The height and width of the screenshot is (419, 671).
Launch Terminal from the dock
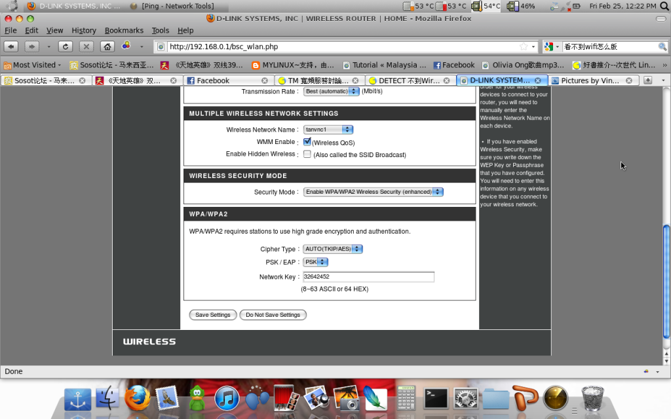point(436,398)
